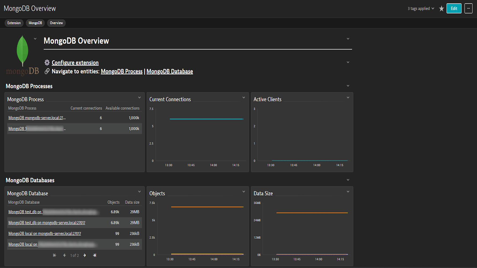
Task: Open Active Clients tile menu chevron
Action: click(348, 98)
